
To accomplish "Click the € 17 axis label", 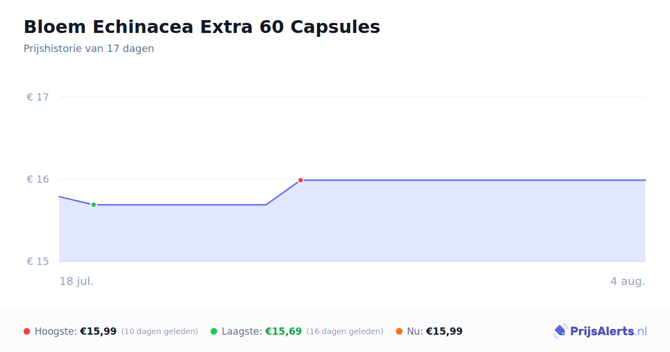I will click(x=38, y=97).
